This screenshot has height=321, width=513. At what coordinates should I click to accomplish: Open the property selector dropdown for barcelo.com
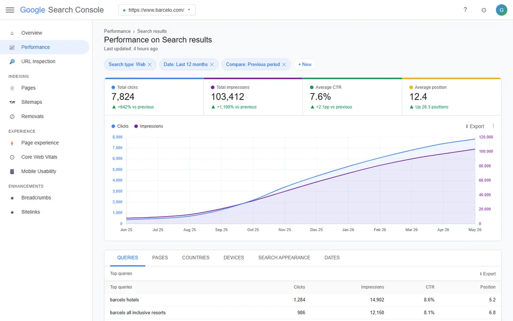[157, 10]
